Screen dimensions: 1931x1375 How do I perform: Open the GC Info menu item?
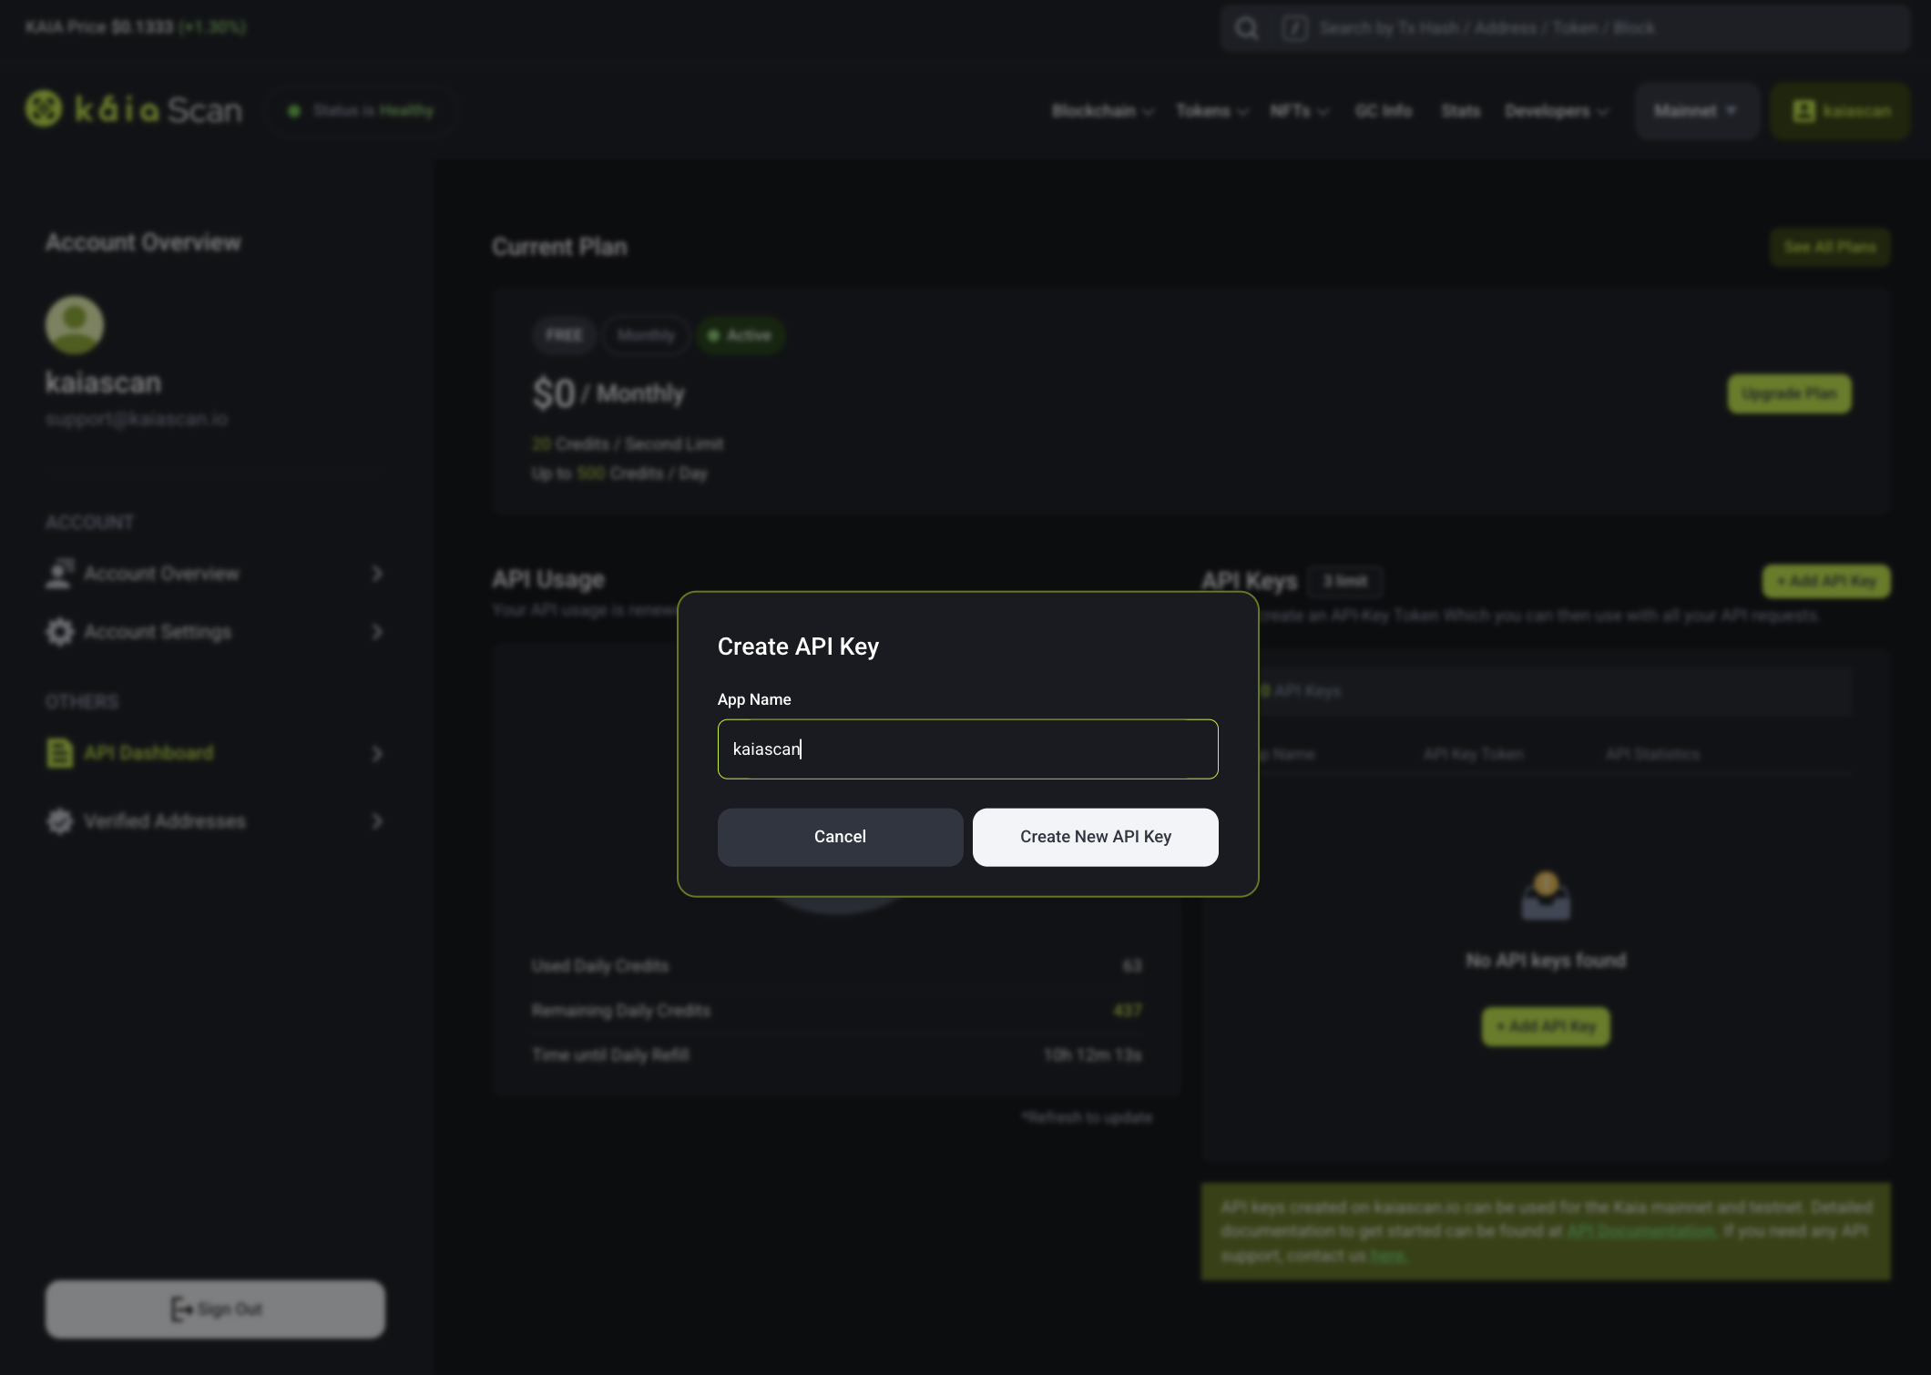point(1383,111)
